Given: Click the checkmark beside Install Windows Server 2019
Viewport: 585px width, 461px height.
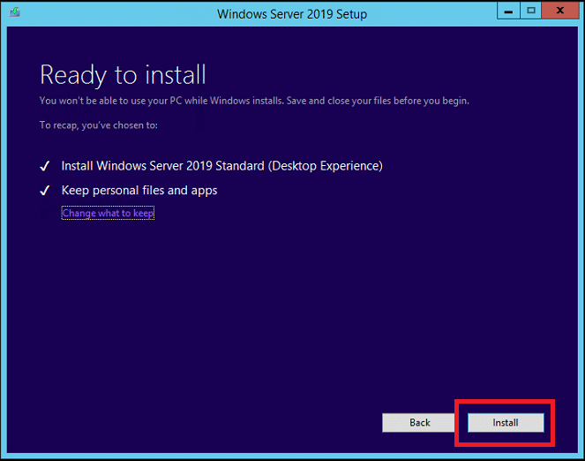Looking at the screenshot, I should (x=45, y=166).
